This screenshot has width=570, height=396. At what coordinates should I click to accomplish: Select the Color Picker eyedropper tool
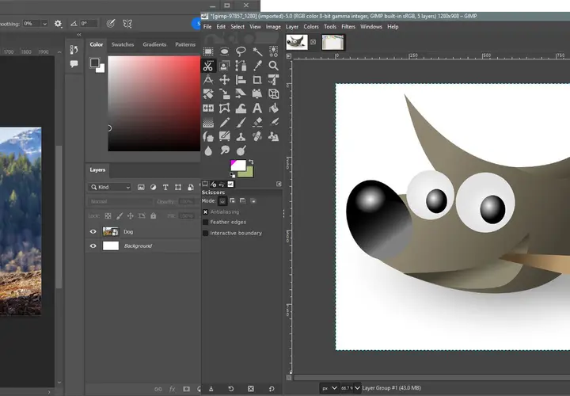pyautogui.click(x=257, y=66)
